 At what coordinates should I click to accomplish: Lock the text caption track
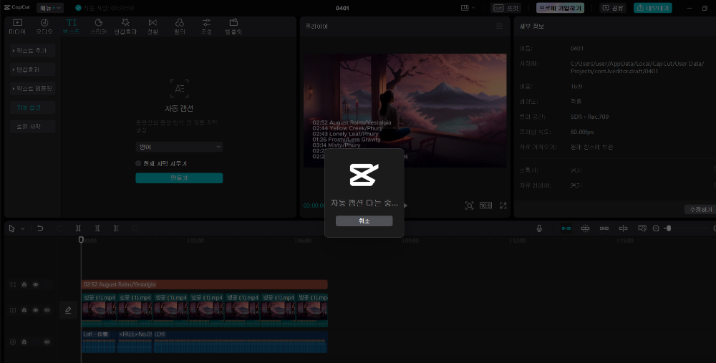[24, 284]
